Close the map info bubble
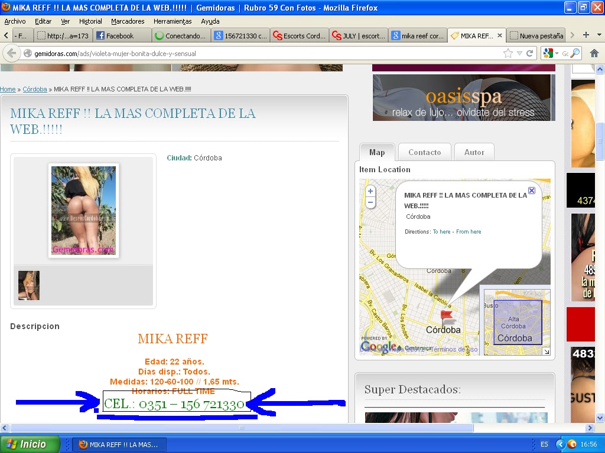This screenshot has width=605, height=453. (x=532, y=191)
